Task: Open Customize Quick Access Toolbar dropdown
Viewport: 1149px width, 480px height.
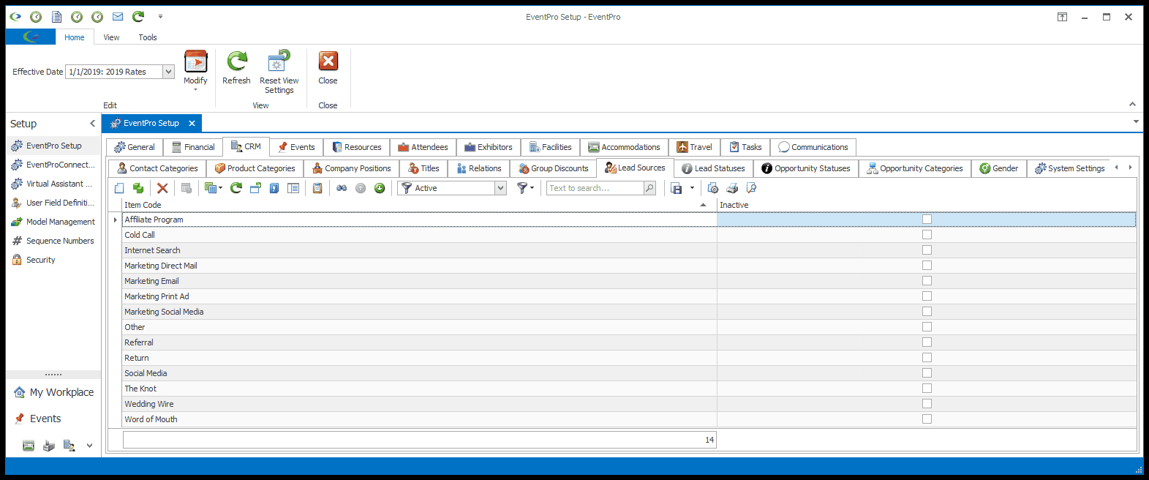Action: (160, 16)
